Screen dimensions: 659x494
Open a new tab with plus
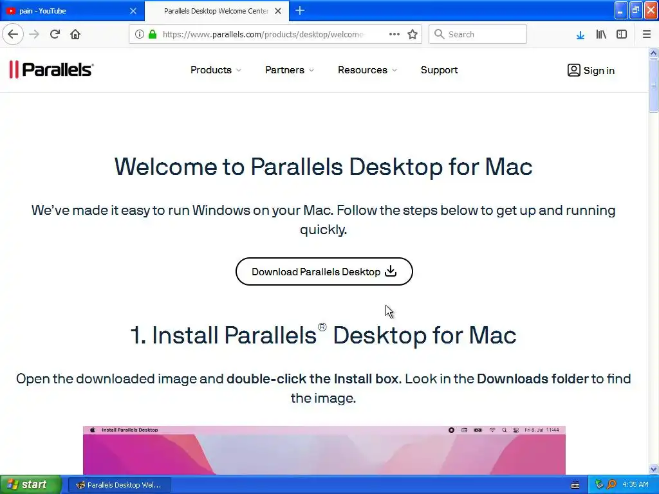tap(300, 10)
